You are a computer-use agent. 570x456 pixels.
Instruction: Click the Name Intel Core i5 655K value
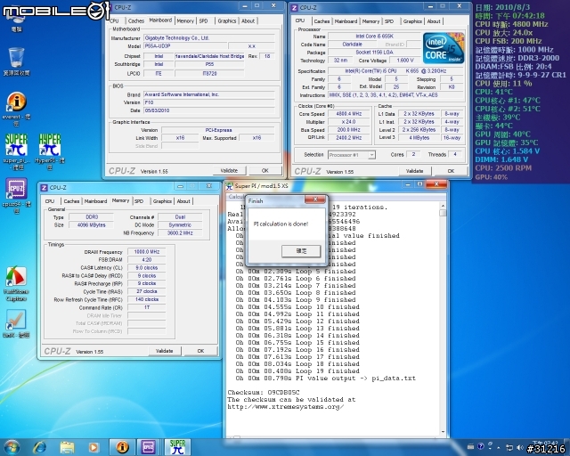[x=374, y=36]
